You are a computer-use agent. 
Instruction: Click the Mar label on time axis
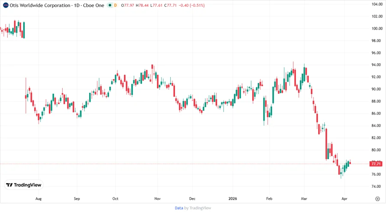pos(304,198)
